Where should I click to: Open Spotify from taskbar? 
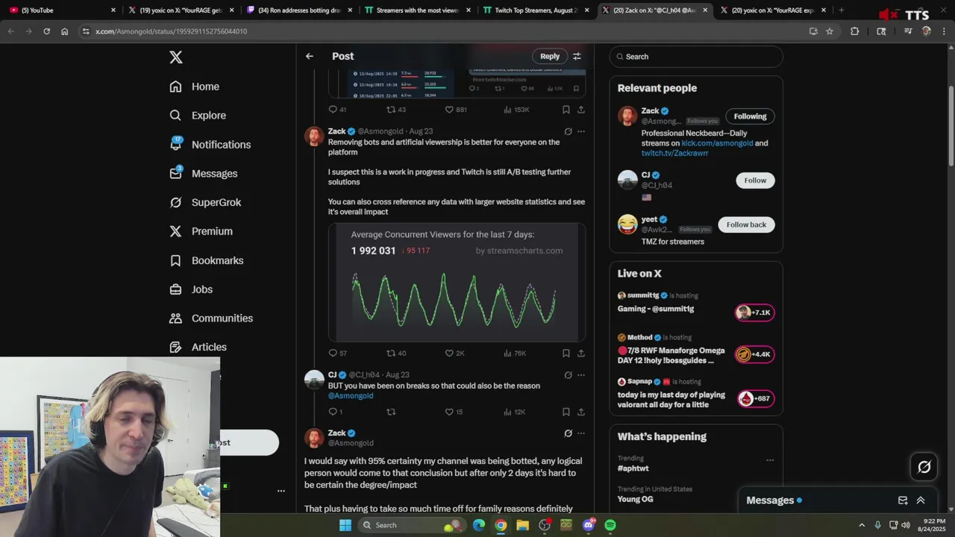pos(610,525)
